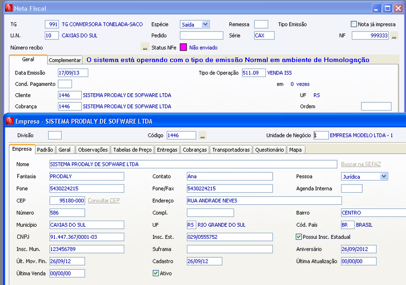Click the Insc. Mun. field 123456789
This screenshot has width=406, height=285.
pos(87,249)
